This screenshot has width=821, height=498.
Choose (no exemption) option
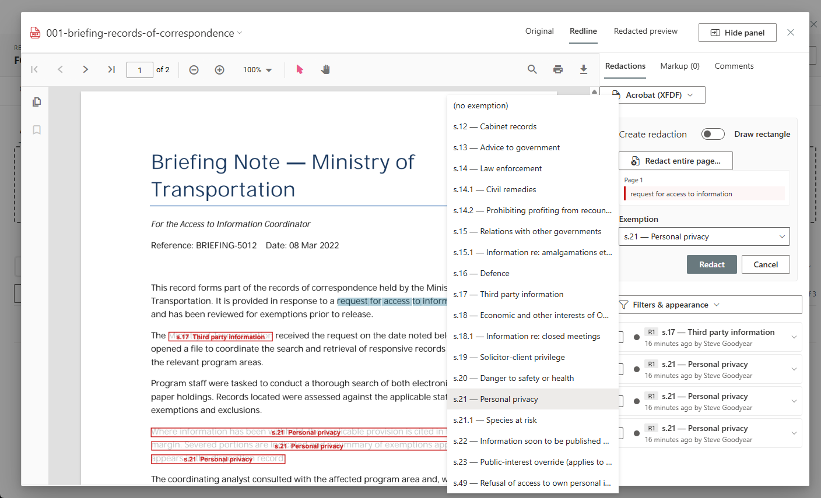(x=533, y=105)
